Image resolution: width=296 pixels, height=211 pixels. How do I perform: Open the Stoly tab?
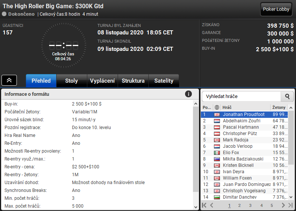pyautogui.click(x=72, y=81)
